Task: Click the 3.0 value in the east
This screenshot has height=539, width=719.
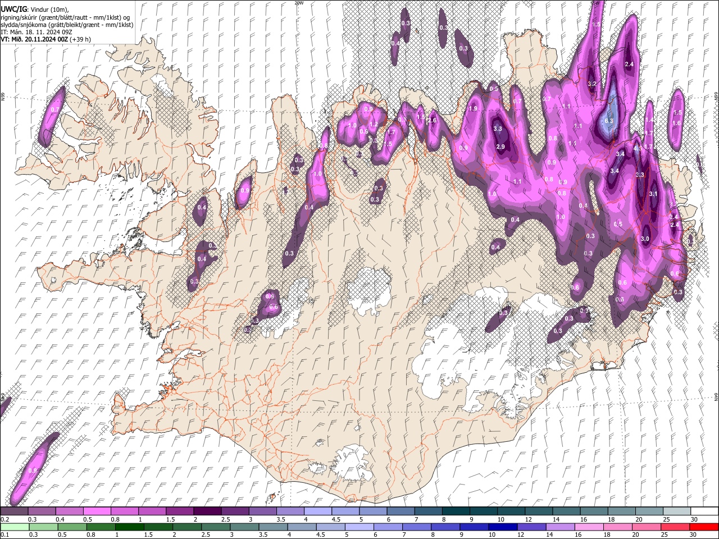Action: (x=645, y=239)
